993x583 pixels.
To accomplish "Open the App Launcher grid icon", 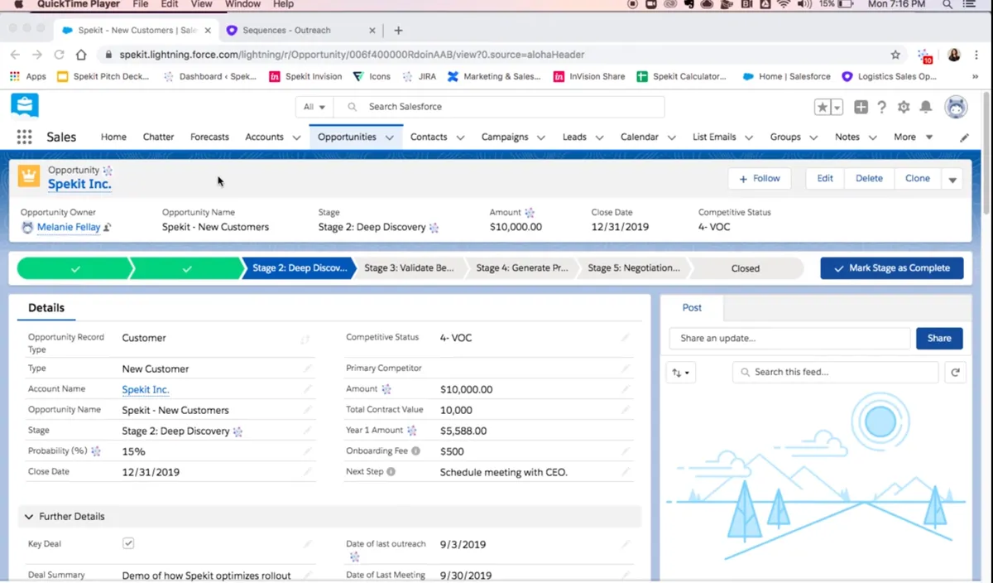I will tap(24, 137).
